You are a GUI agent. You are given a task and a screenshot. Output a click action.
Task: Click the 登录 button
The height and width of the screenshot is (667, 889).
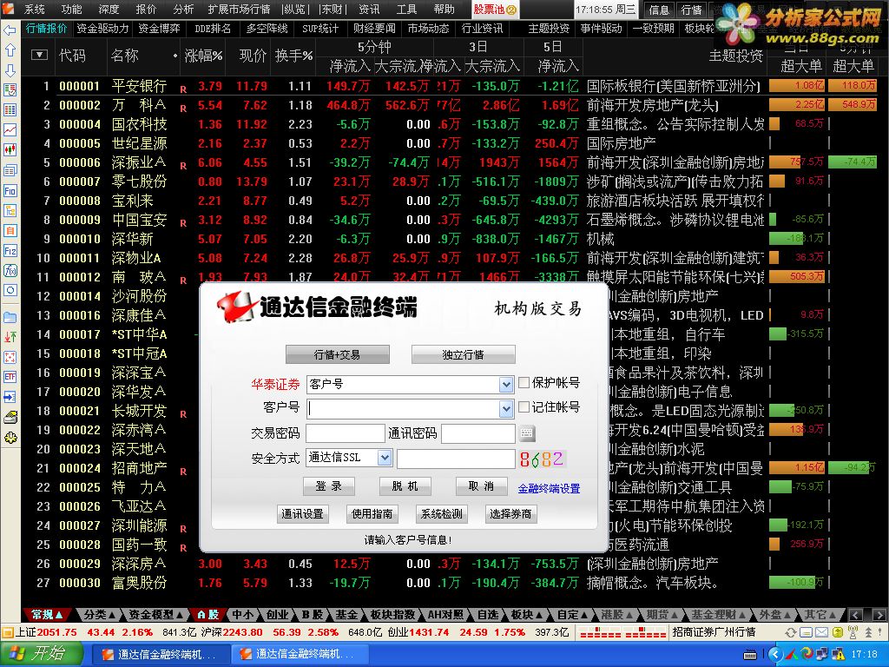pyautogui.click(x=329, y=486)
